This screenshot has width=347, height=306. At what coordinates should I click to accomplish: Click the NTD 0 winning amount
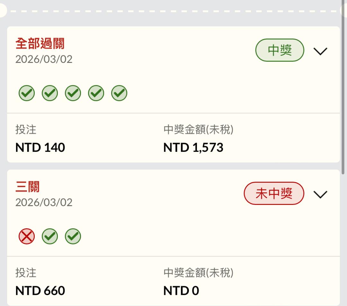pos(181,291)
